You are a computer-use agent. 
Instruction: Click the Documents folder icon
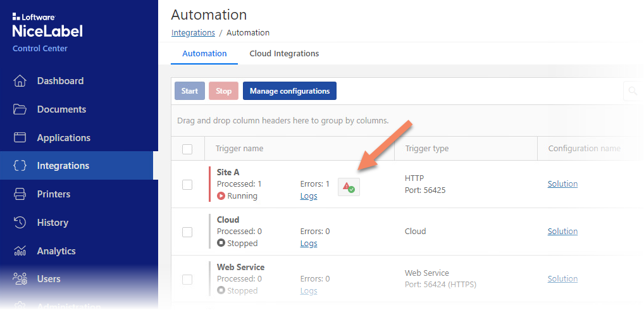[x=20, y=109]
